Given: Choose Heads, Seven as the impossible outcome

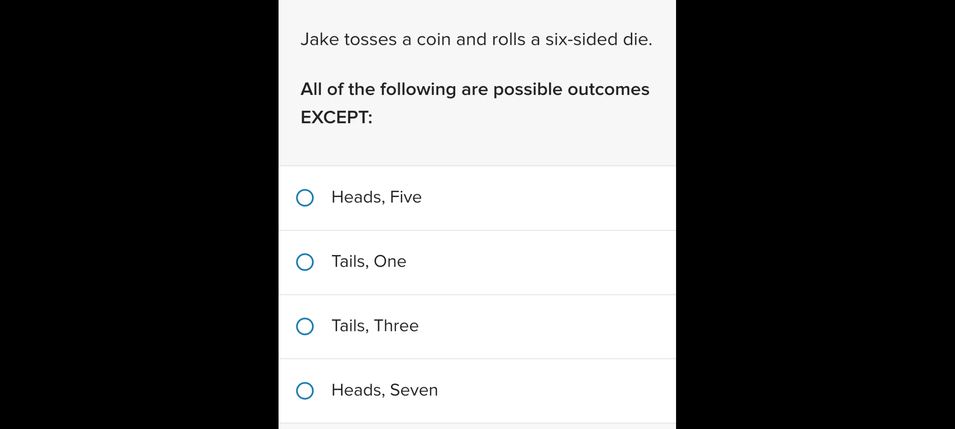Looking at the screenshot, I should [305, 390].
